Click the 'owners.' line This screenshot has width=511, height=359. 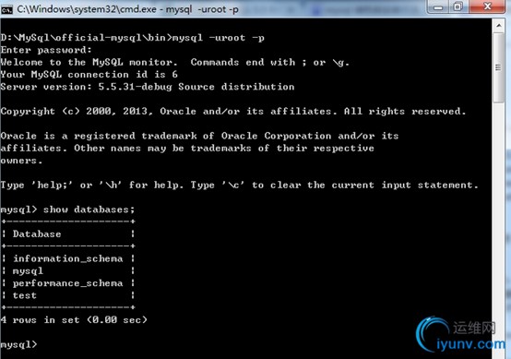click(21, 161)
